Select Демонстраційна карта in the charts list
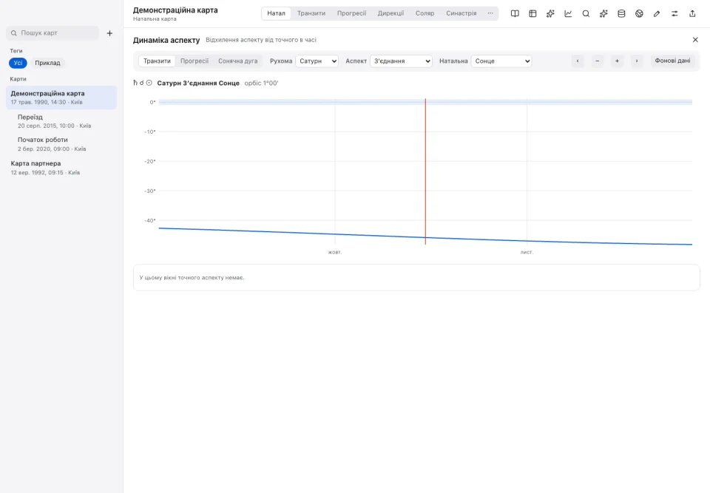The image size is (710, 493). tap(61, 98)
